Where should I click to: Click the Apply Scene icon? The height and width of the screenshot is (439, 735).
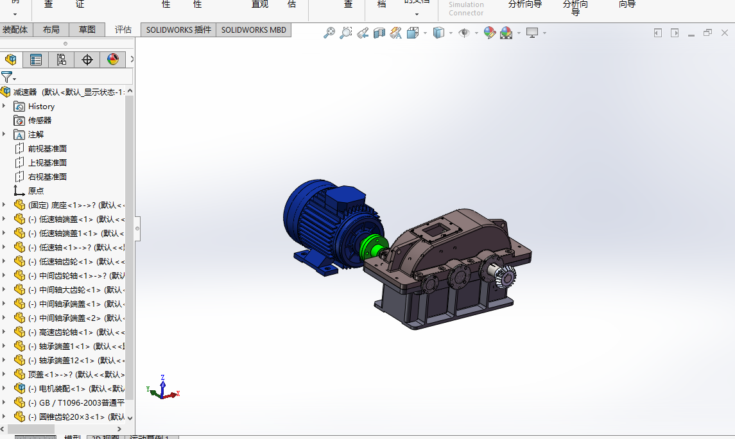coord(506,33)
